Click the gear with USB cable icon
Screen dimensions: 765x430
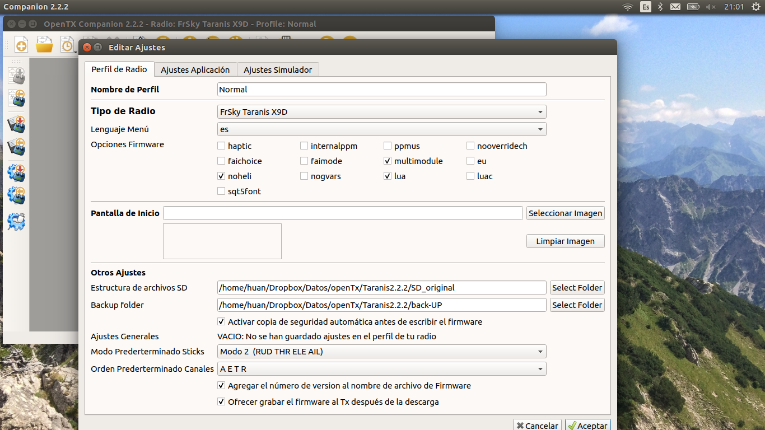(16, 222)
